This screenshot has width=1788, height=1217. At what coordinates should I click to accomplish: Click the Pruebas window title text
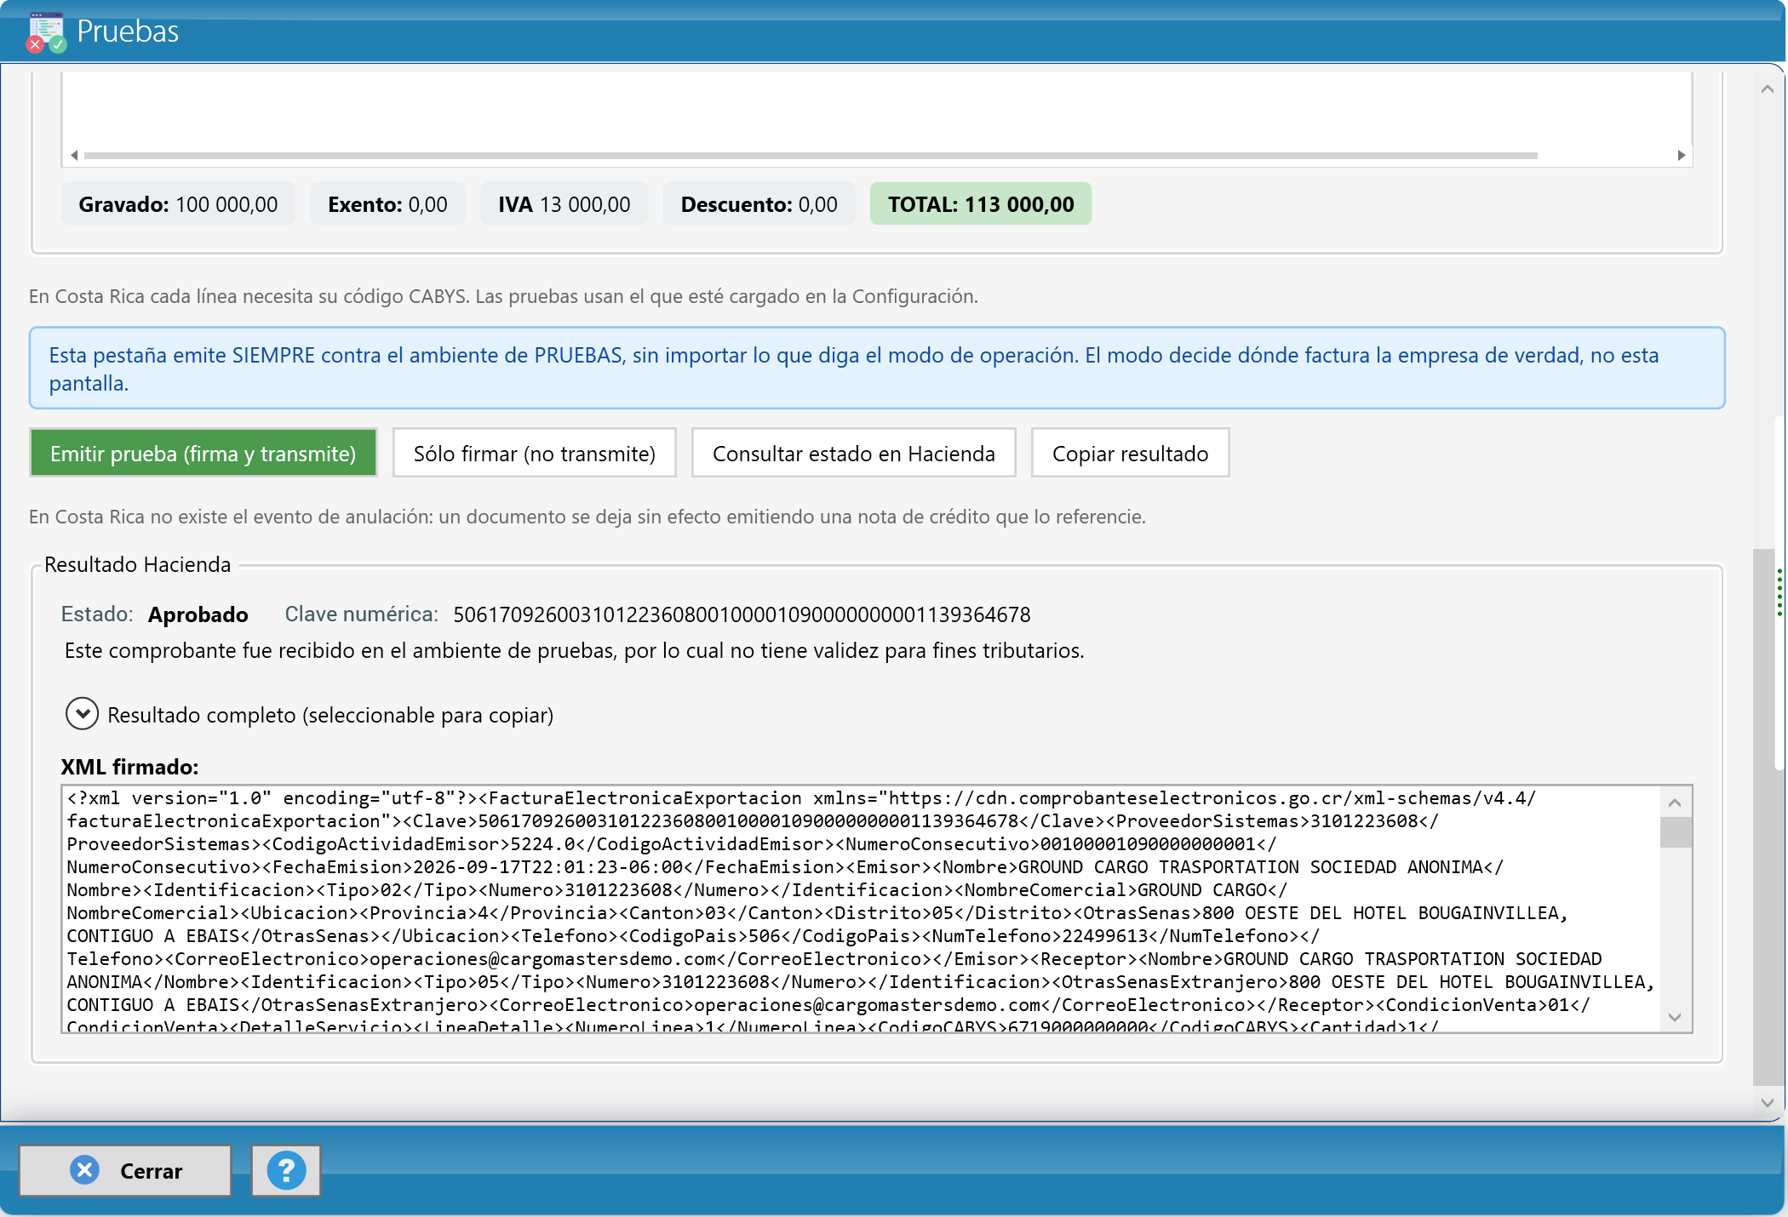tap(128, 31)
